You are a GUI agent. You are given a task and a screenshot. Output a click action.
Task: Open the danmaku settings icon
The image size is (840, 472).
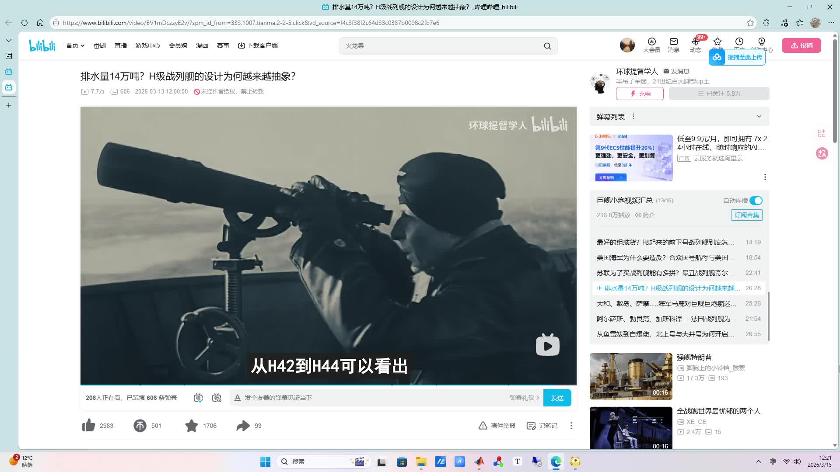point(217,398)
